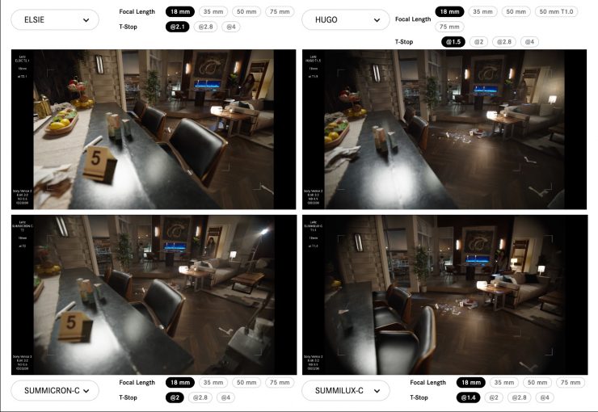Expand the SUMMILUX-C lens selector
Viewport: 598px width, 412px height.
[x=345, y=391]
